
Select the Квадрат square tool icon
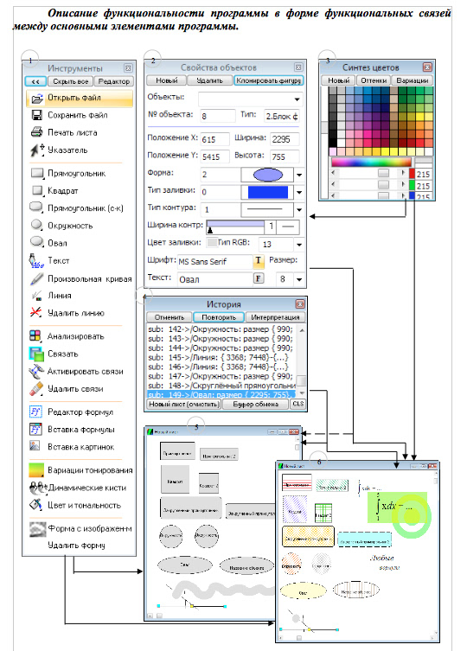click(37, 190)
